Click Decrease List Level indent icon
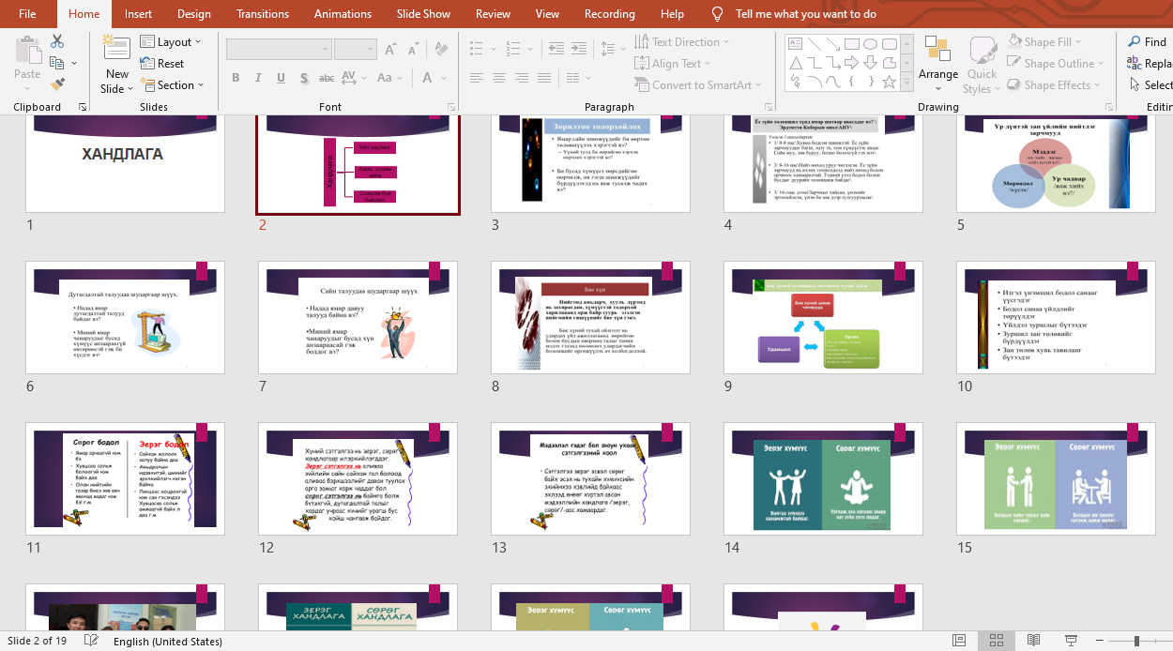The height and width of the screenshot is (651, 1173). [556, 49]
